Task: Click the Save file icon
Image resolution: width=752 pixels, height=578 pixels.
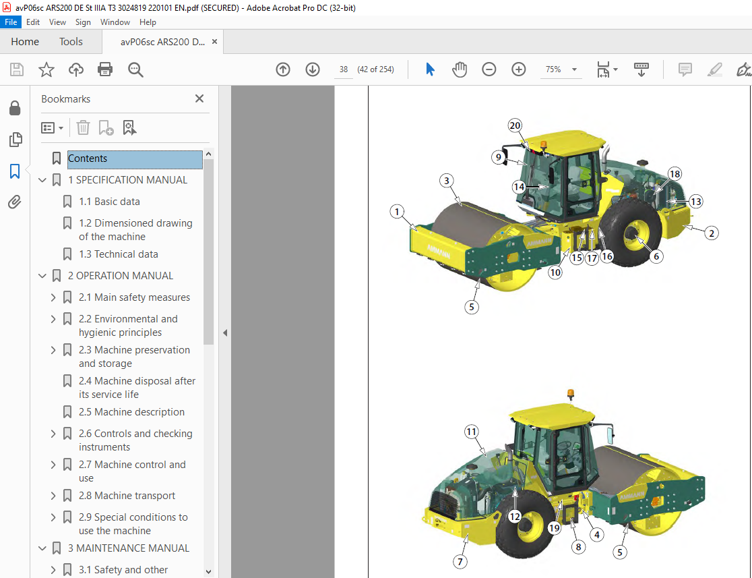Action: pyautogui.click(x=17, y=69)
